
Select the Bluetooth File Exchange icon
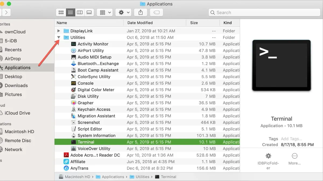pos(73,64)
